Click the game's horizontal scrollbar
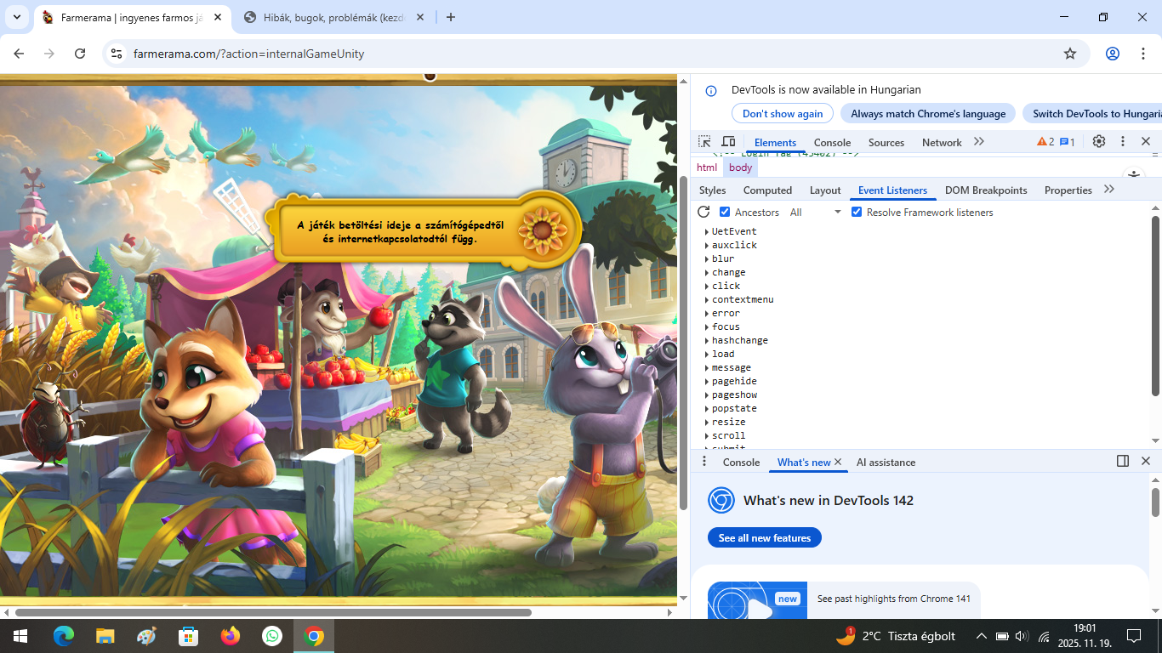The image size is (1162, 653). [272, 612]
